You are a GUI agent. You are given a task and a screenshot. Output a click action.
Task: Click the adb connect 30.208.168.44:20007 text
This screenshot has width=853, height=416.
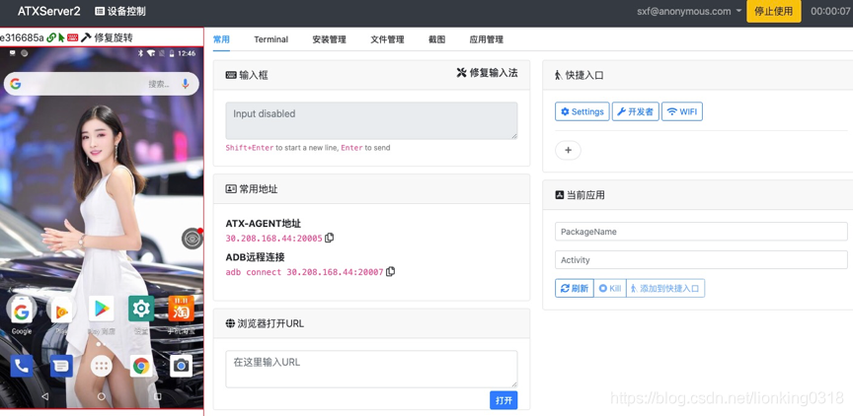coord(304,271)
